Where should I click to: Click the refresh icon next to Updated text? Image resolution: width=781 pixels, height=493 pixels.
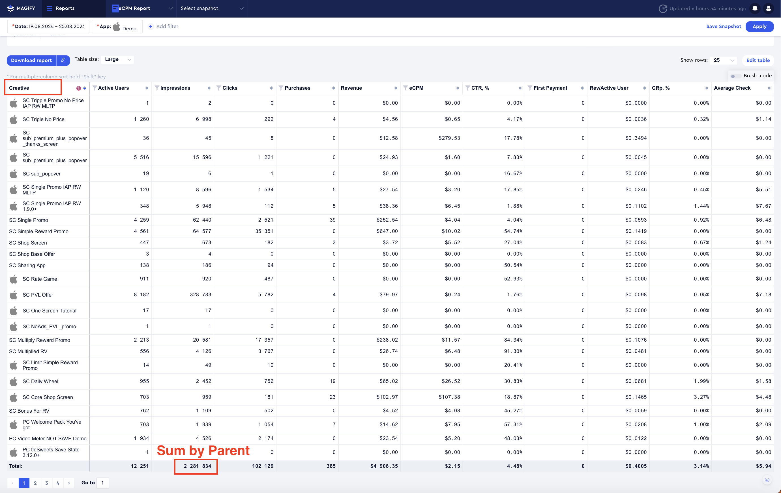coord(663,8)
